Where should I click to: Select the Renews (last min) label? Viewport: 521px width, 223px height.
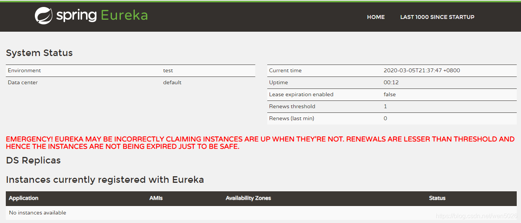[x=292, y=118]
